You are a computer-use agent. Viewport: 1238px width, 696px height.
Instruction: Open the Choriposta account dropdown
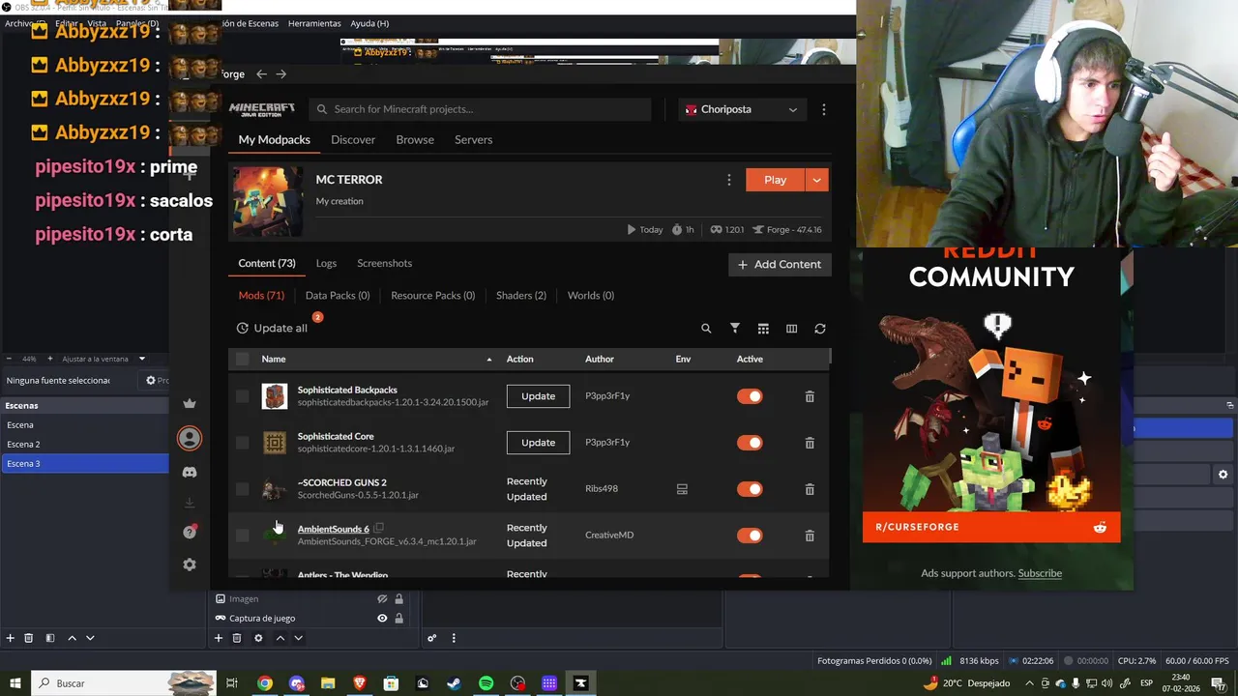pos(742,109)
